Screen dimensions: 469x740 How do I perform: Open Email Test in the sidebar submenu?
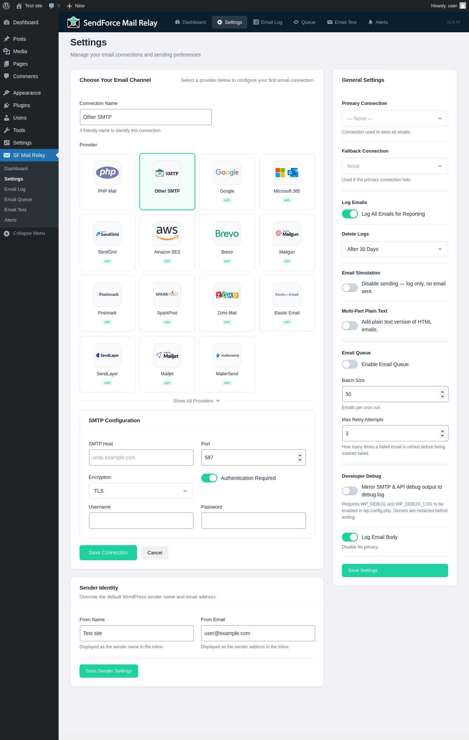[x=15, y=210]
